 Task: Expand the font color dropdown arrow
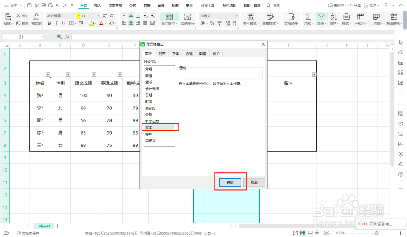105,24
